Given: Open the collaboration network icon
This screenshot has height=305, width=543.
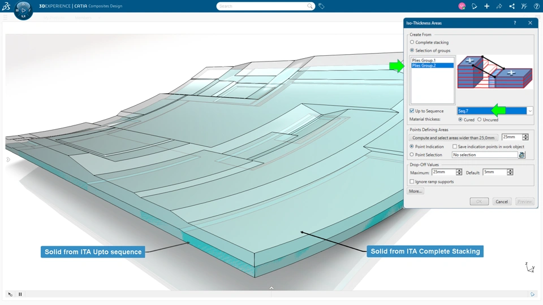Looking at the screenshot, I should 511,6.
